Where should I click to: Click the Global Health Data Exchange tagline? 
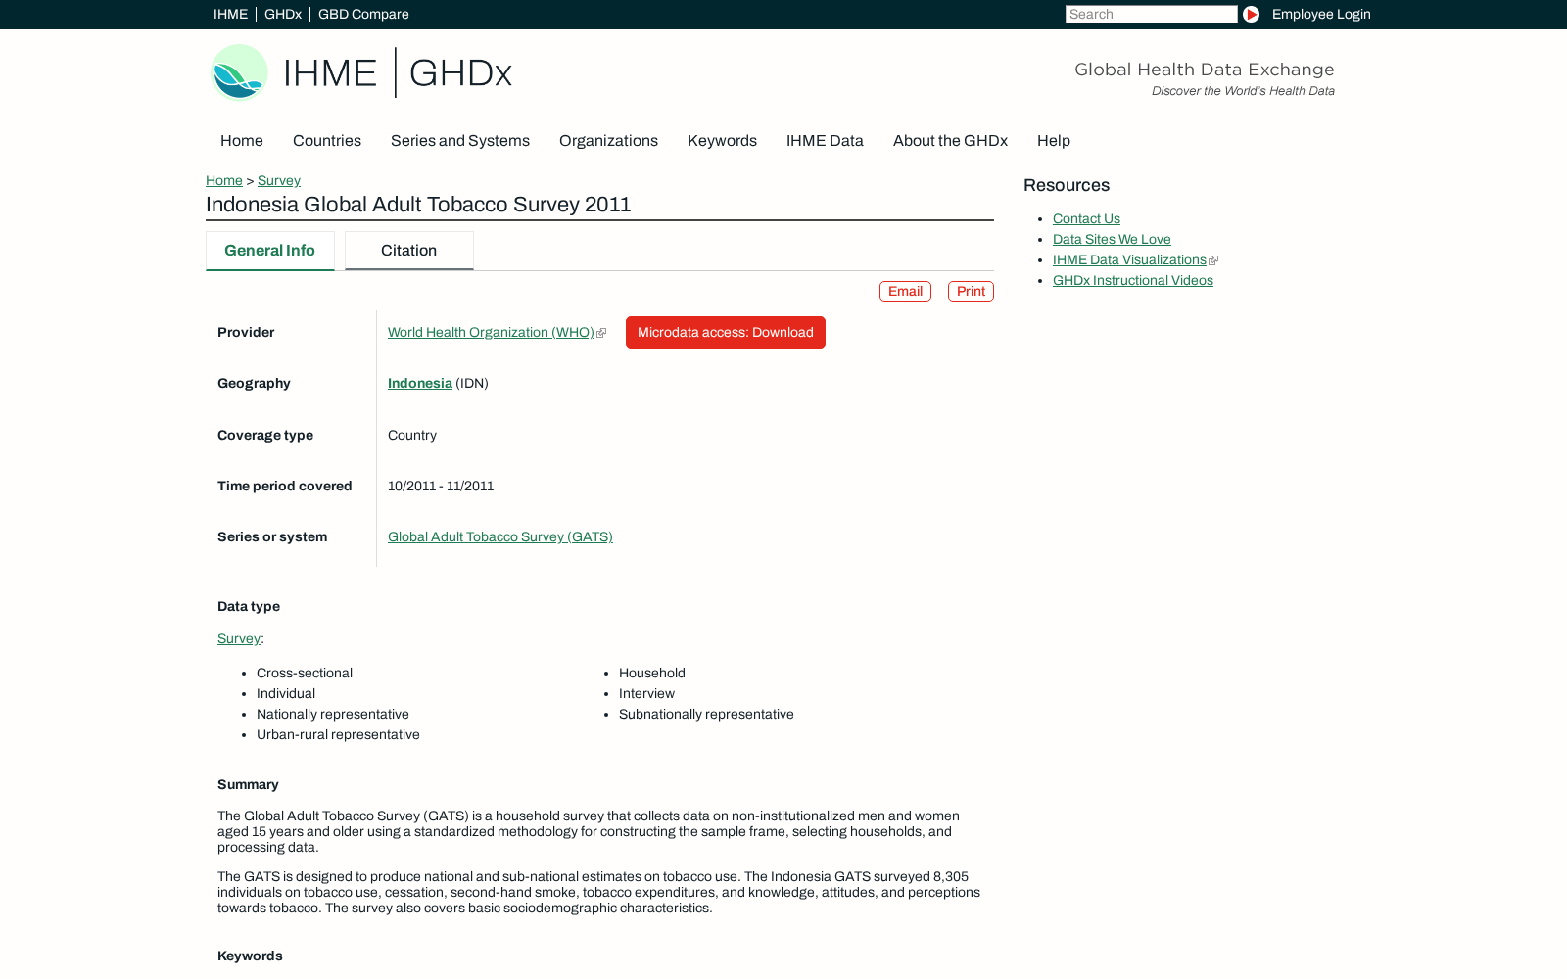[x=1205, y=70]
